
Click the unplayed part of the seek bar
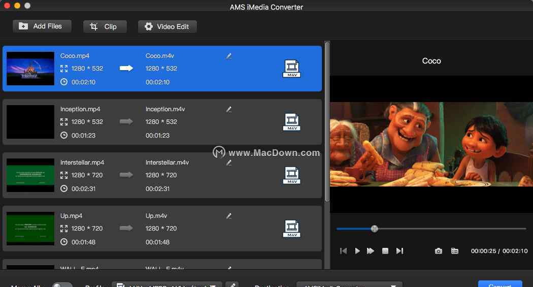[452, 229]
